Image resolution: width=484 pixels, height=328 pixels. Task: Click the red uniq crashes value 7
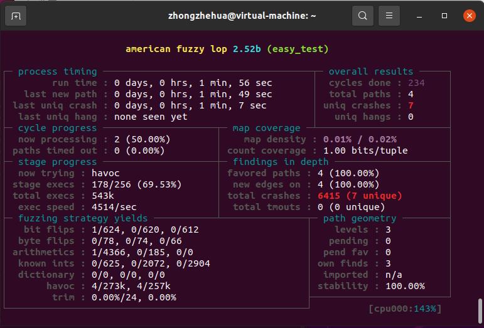click(x=411, y=105)
